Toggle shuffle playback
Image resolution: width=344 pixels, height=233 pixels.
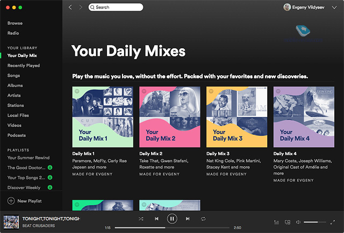141,219
